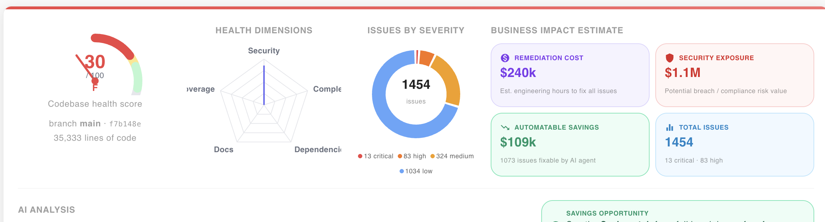825x222 pixels.
Task: Click the blue Security line on radar chart
Action: (x=264, y=85)
